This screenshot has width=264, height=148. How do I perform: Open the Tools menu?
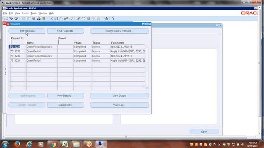(x=33, y=13)
